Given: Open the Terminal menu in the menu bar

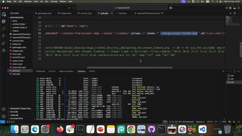Looking at the screenshot, I should point(54,2).
